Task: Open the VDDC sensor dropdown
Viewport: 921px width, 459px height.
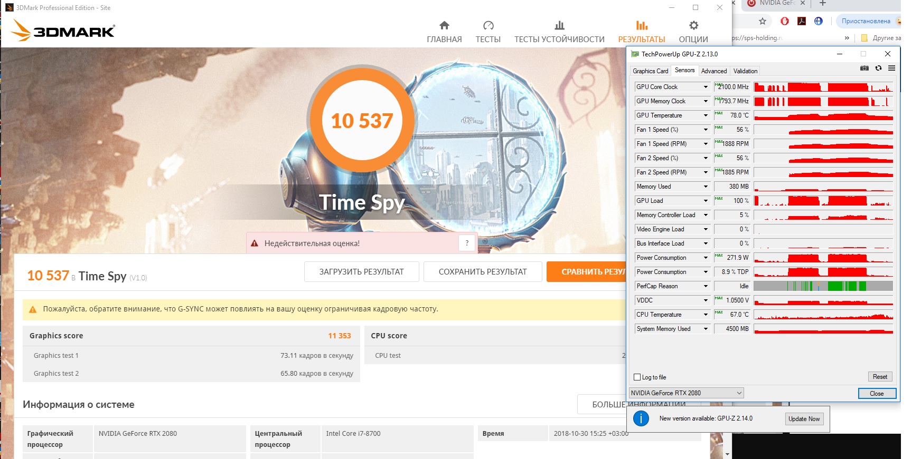Action: point(706,300)
